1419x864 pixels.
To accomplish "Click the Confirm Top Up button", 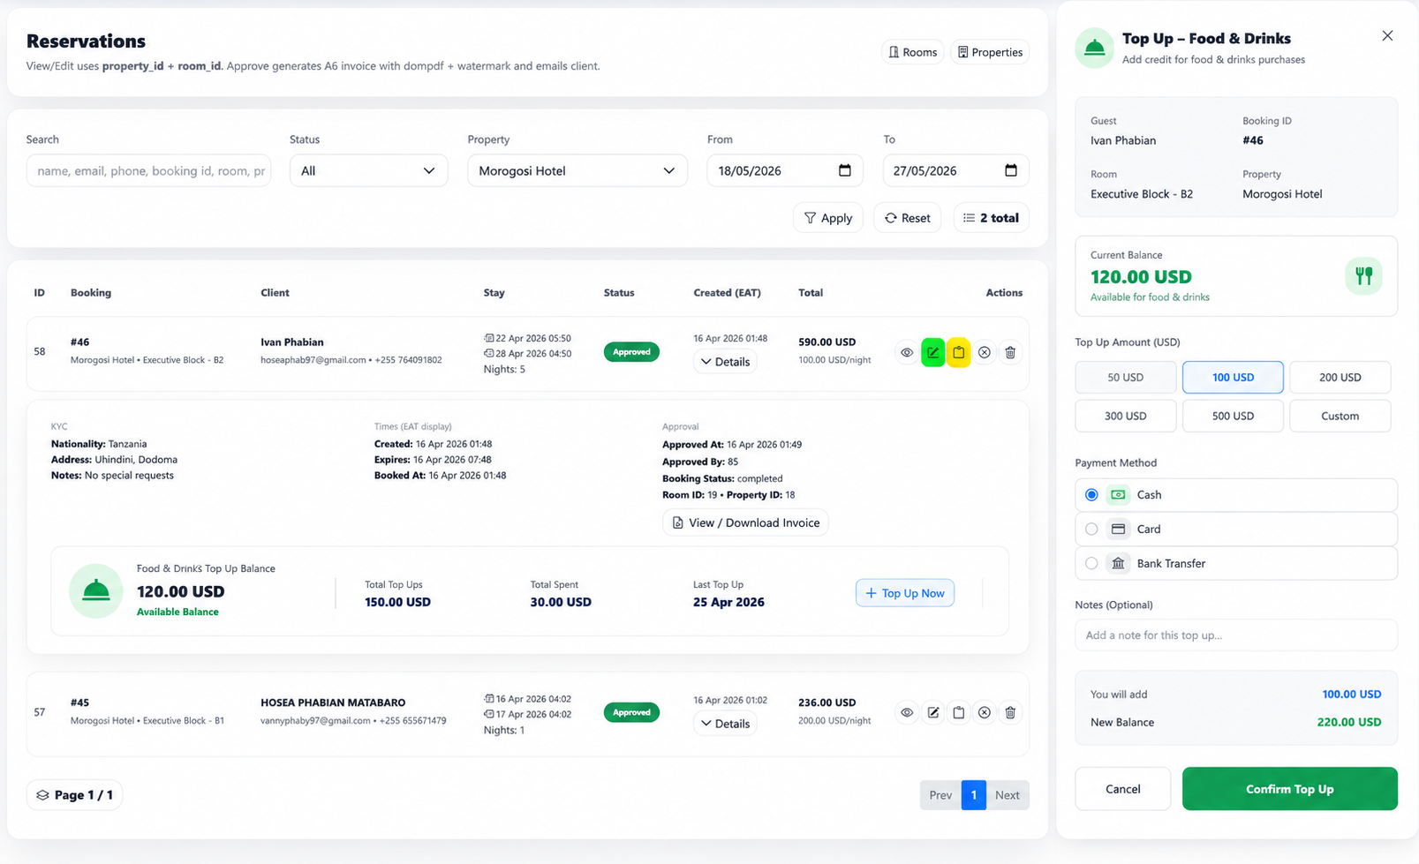I will click(x=1289, y=789).
